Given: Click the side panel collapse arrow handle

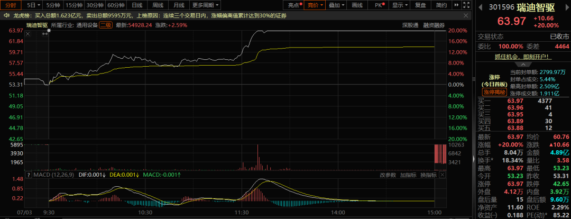Looking at the screenshot, I should 473,159.
